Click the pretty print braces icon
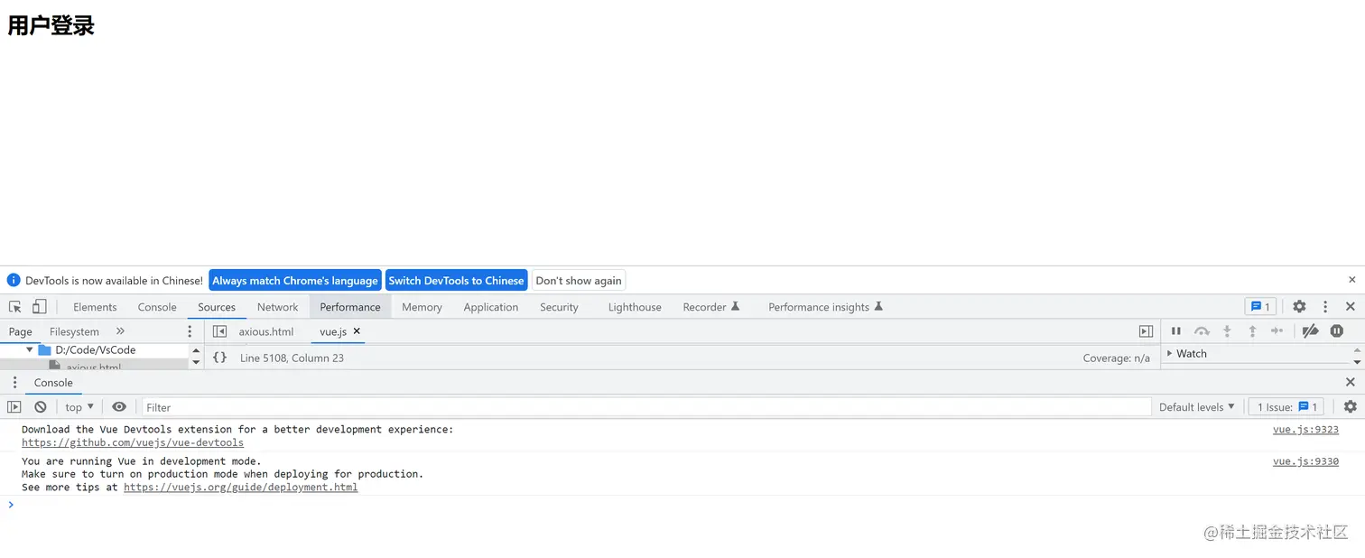The image size is (1365, 558). 219,358
